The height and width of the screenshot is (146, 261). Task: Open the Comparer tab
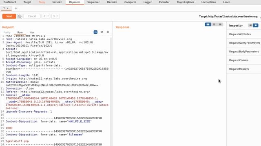tap(130, 2)
